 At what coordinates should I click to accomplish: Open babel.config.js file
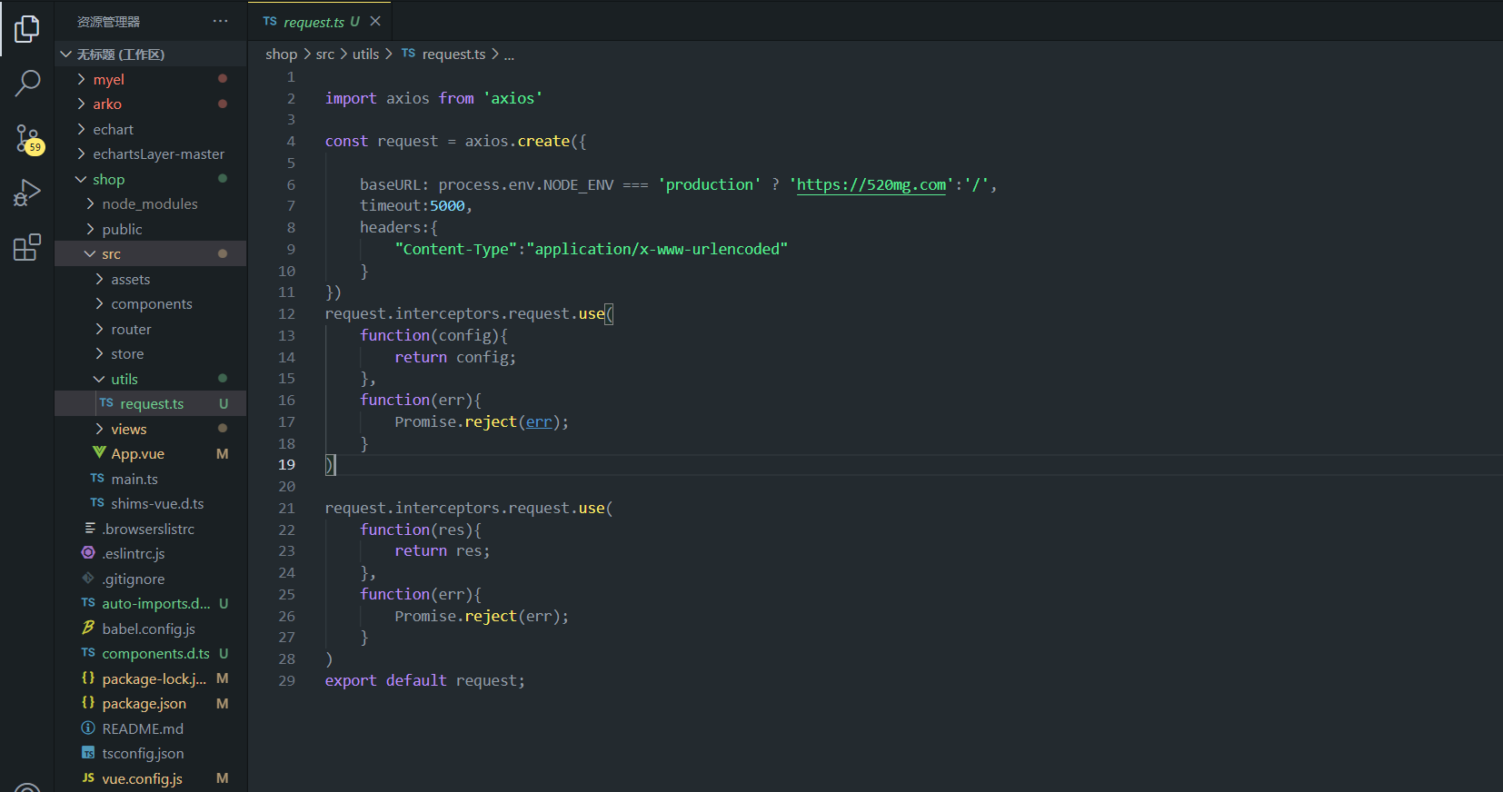[151, 629]
